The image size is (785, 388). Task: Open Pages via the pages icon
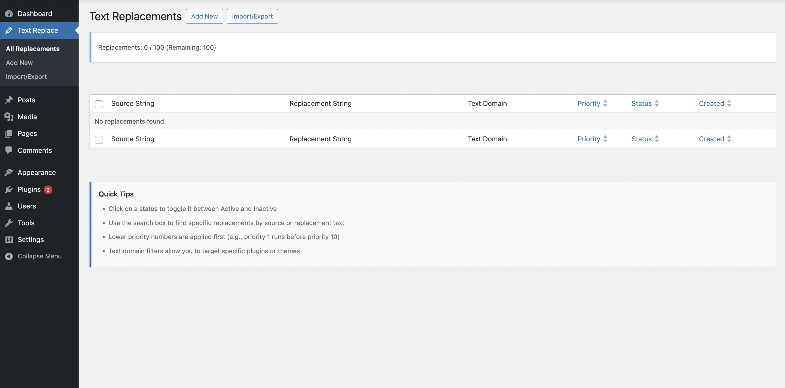[9, 133]
